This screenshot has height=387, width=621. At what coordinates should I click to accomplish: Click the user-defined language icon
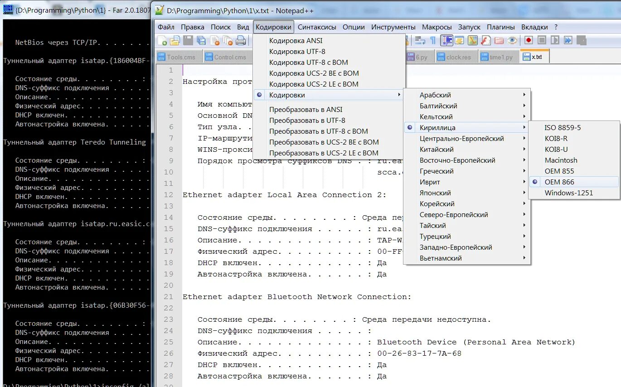click(x=460, y=40)
